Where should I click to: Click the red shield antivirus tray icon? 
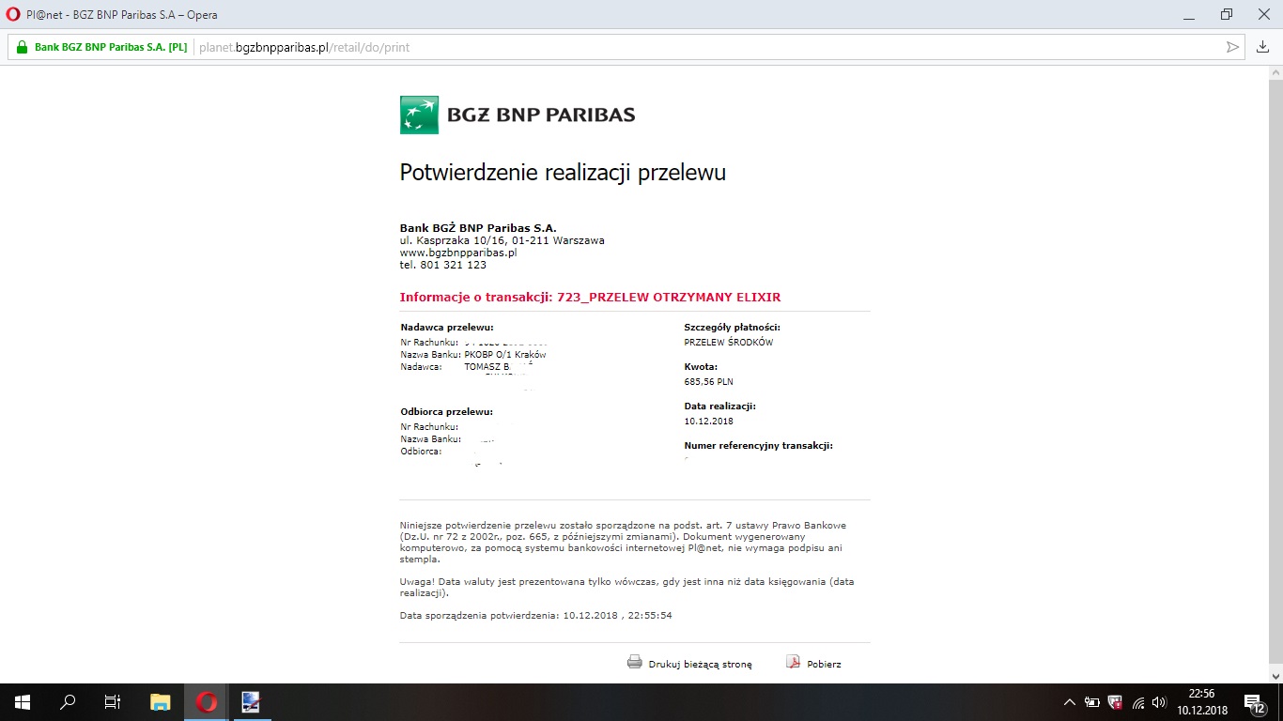click(x=1115, y=702)
